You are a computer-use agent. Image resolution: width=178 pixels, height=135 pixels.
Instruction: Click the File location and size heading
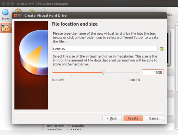tap(75, 24)
